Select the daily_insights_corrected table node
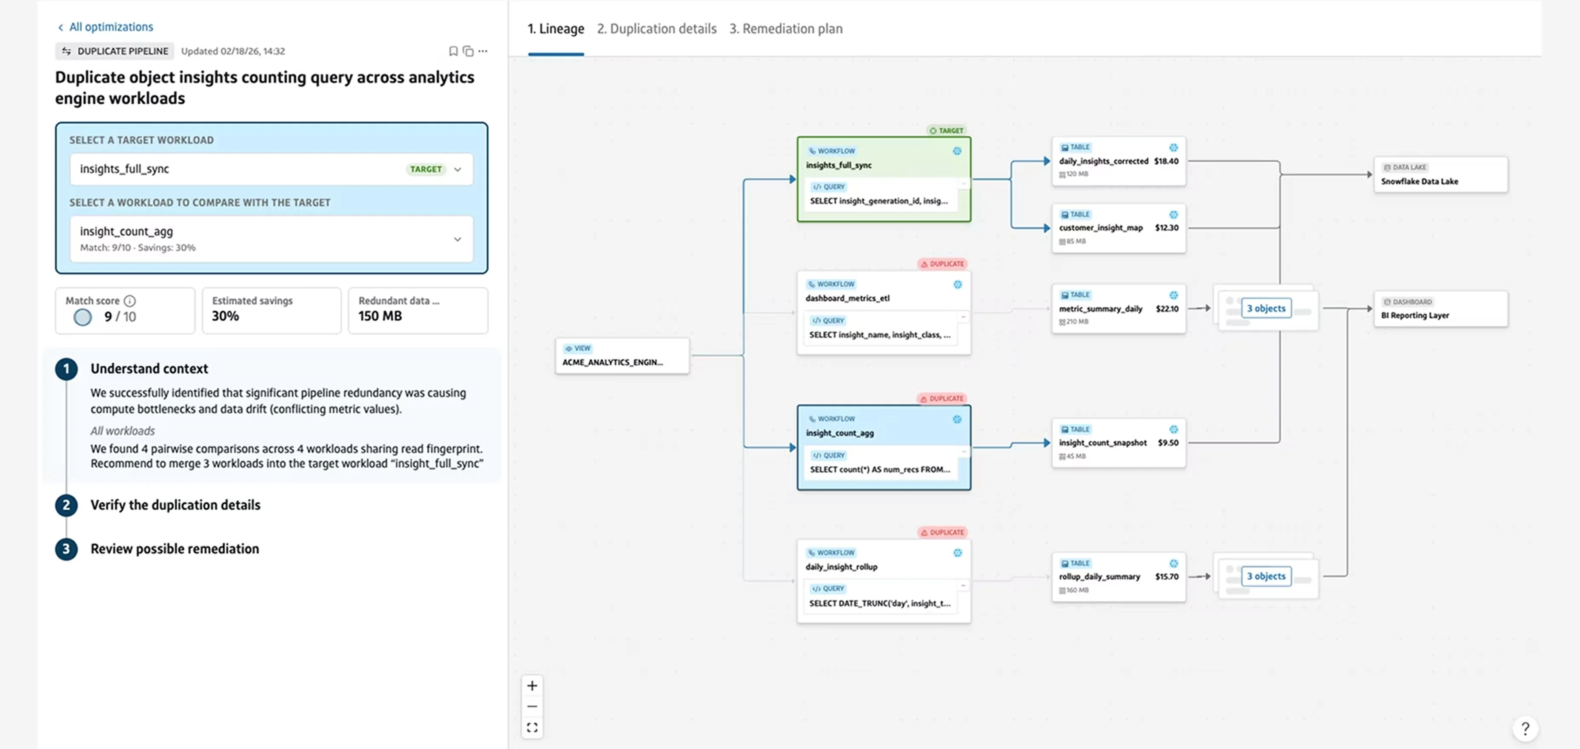 1118,161
